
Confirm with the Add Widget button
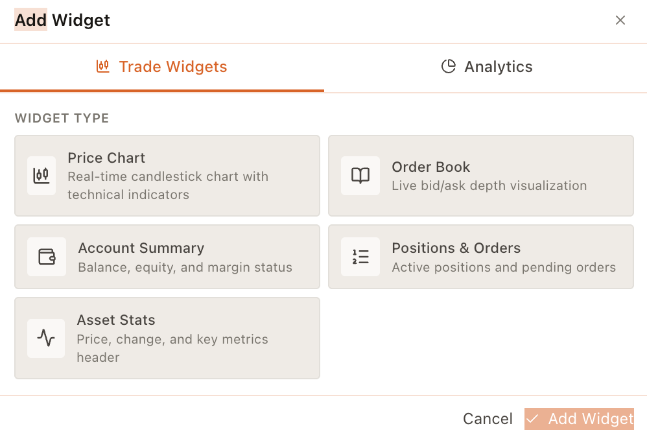tap(579, 419)
